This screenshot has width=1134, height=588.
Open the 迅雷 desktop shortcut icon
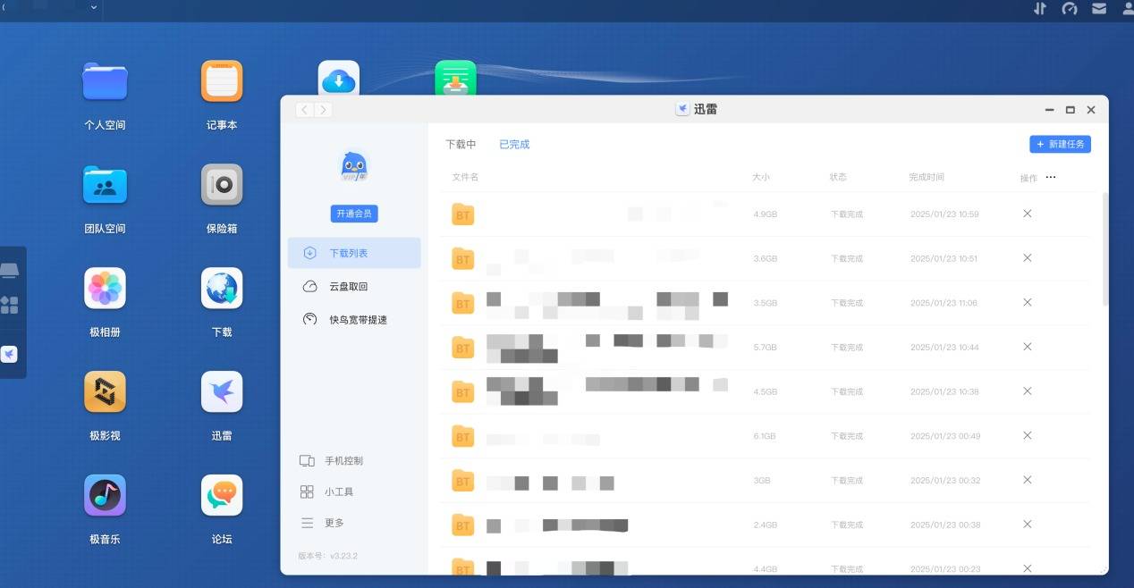pyautogui.click(x=222, y=392)
